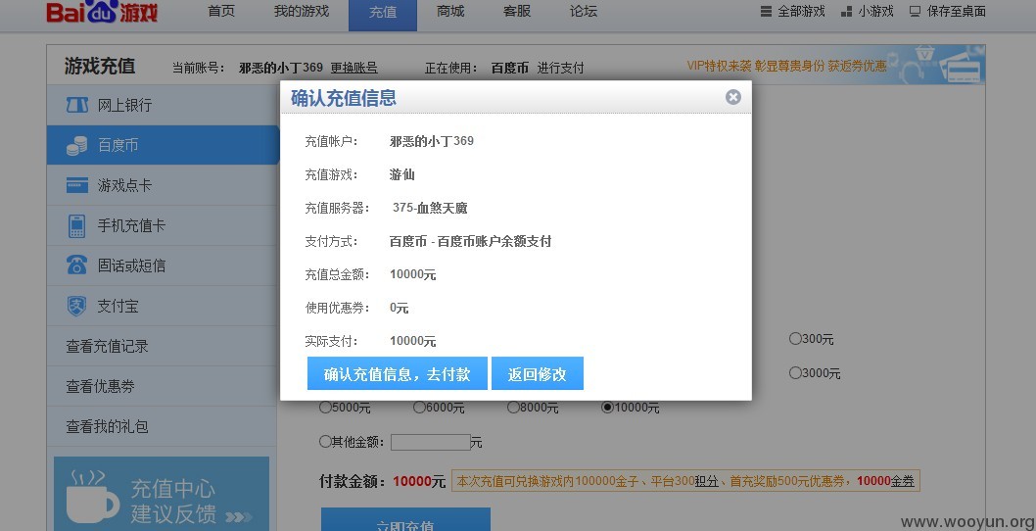Select 游戏点卡 payment method

click(164, 185)
